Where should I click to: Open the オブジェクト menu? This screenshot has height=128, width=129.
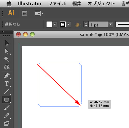point(101,4)
